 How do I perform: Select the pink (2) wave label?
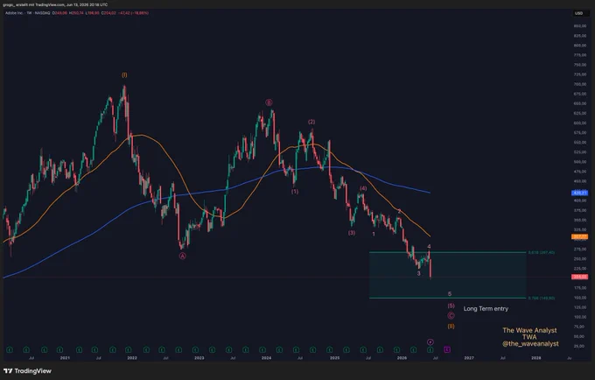click(311, 122)
